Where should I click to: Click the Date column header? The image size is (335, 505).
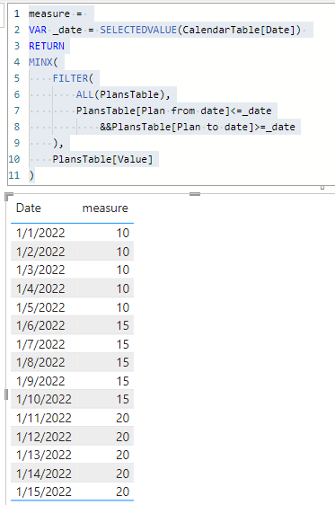click(29, 208)
